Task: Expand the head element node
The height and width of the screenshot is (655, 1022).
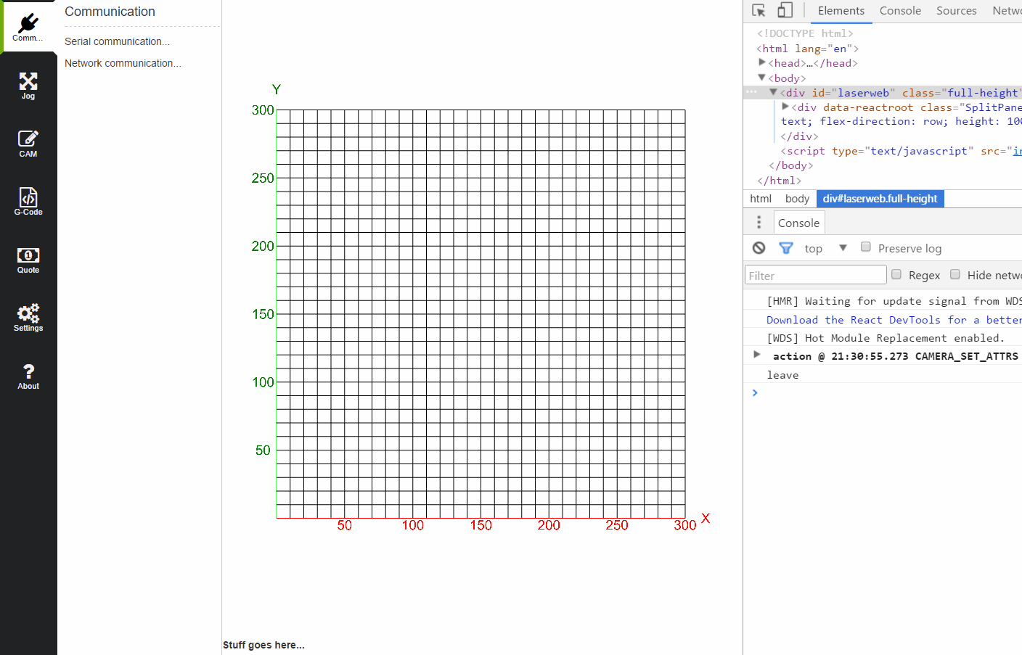Action: [x=762, y=62]
